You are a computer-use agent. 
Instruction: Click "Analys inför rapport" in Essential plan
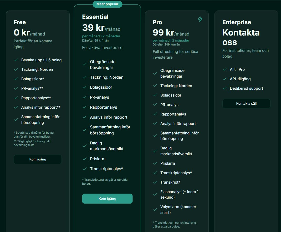(109, 117)
